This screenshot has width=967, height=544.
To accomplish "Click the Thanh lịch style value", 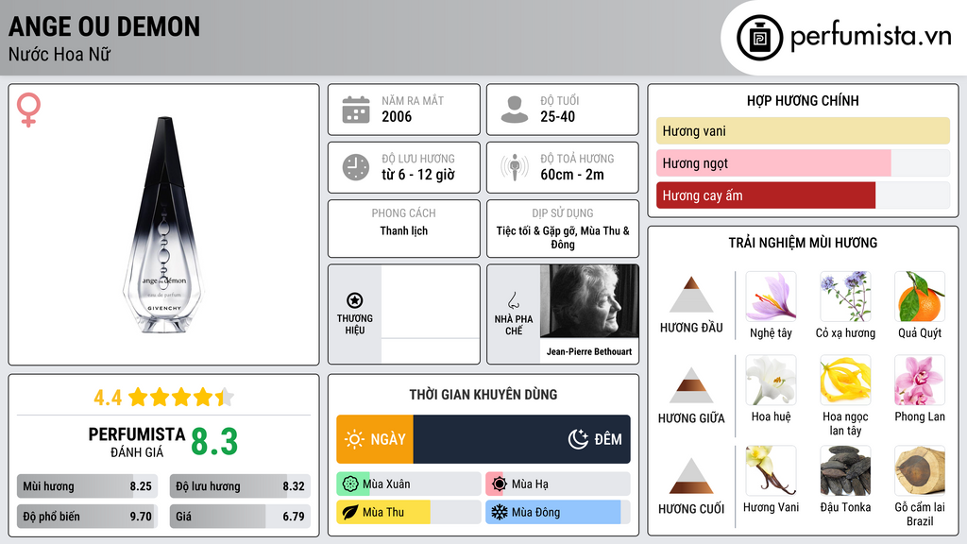I will [x=404, y=230].
